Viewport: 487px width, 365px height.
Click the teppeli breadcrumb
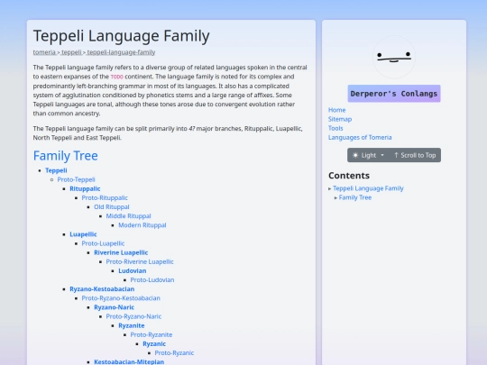(x=71, y=52)
